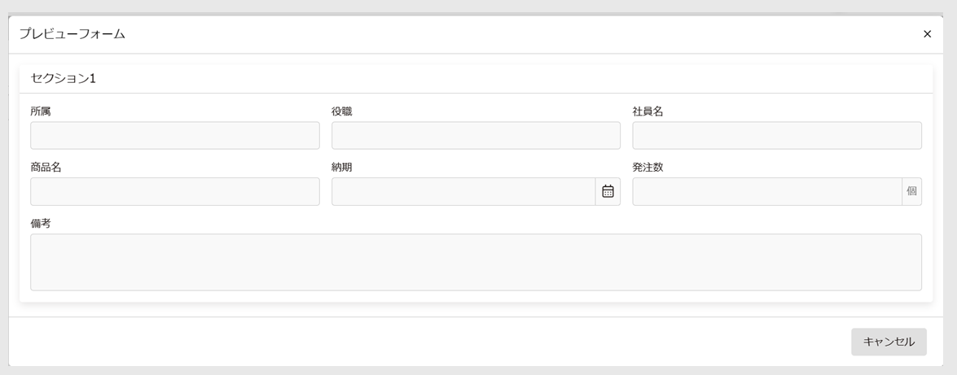Open the 納期 calendar date picker icon

[x=608, y=191]
